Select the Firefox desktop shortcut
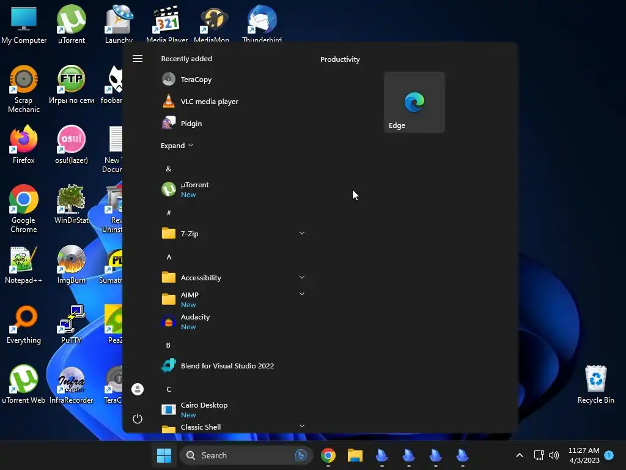 click(24, 144)
